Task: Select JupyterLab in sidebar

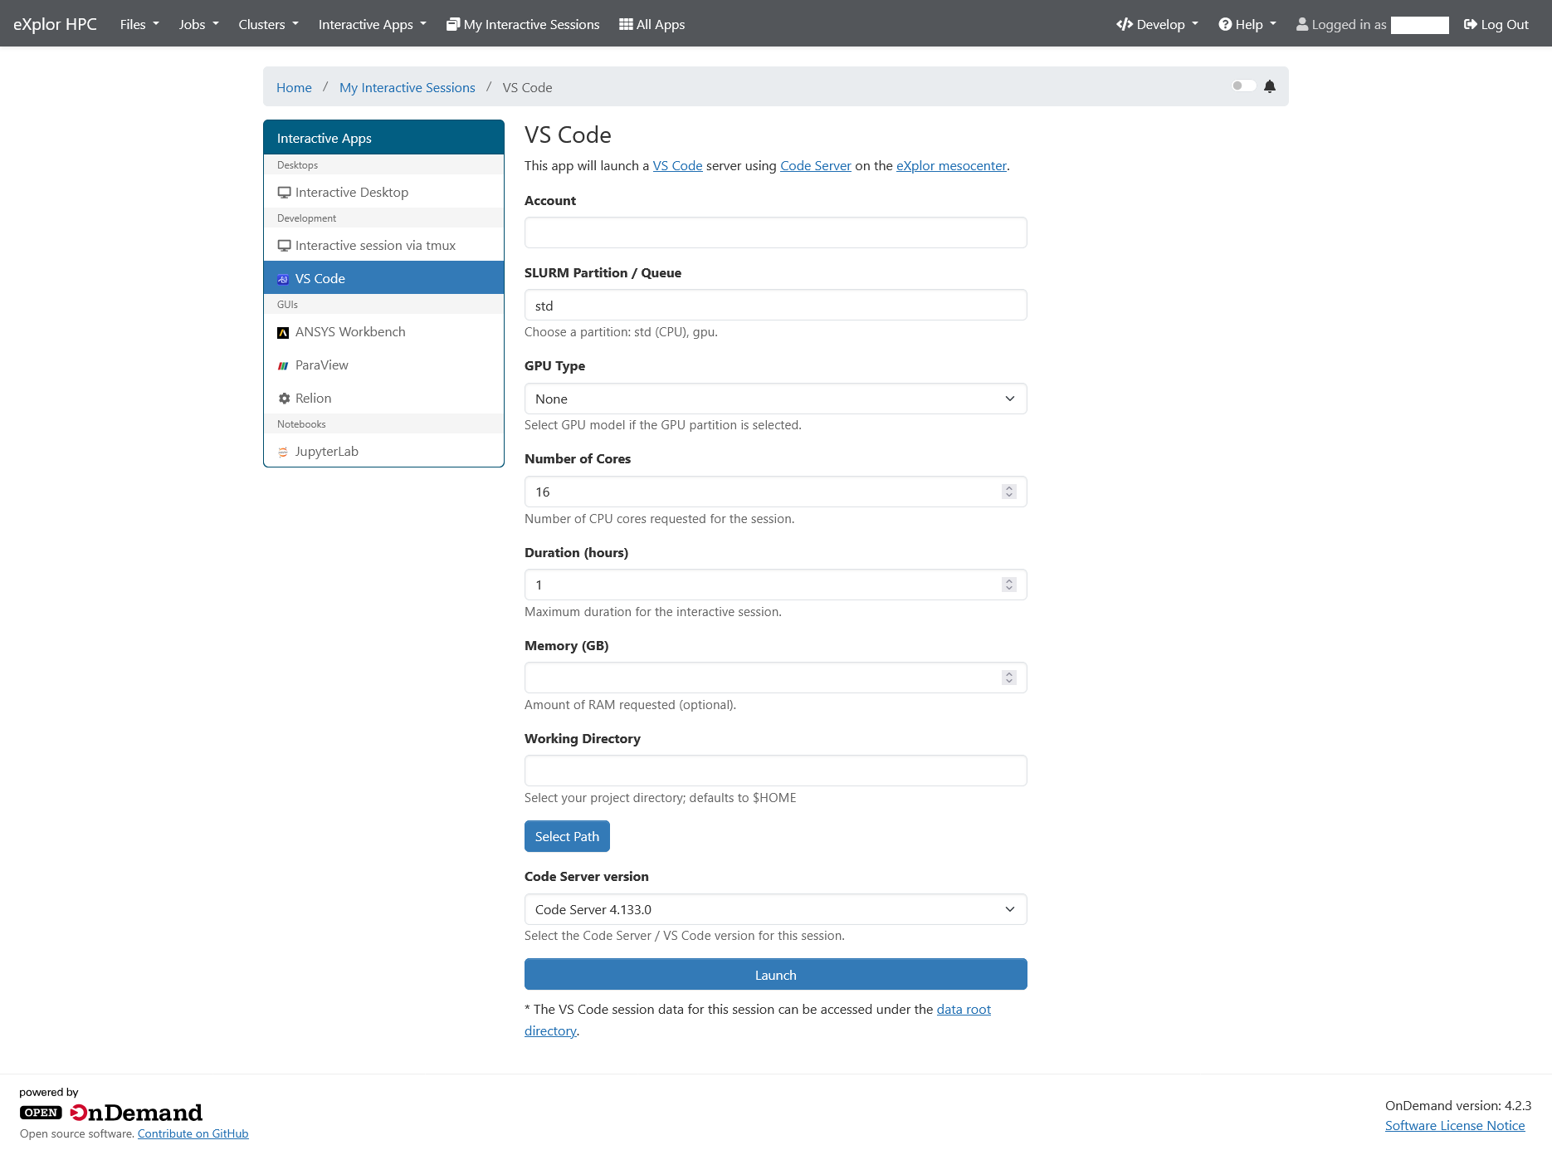Action: pyautogui.click(x=383, y=451)
